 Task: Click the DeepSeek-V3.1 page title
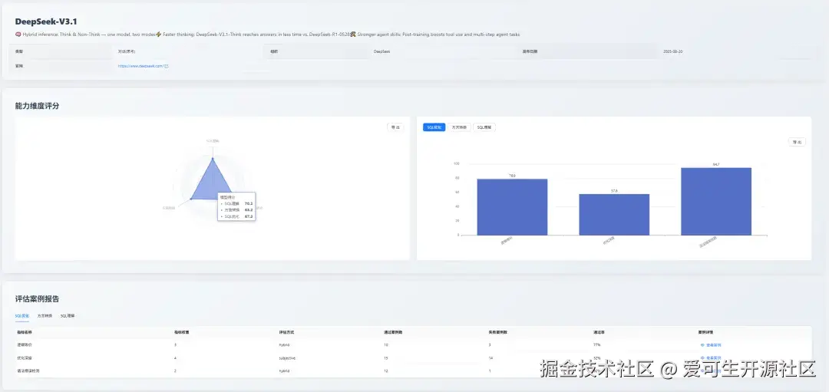47,21
